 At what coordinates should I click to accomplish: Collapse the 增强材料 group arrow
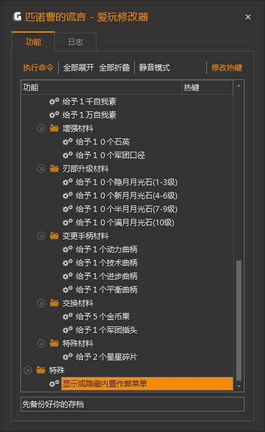click(41, 129)
